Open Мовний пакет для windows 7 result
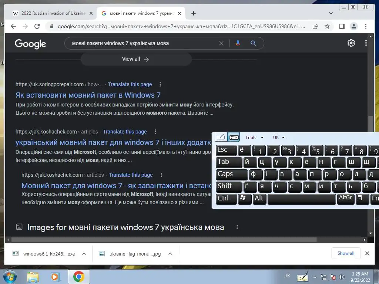 pyautogui.click(x=117, y=186)
